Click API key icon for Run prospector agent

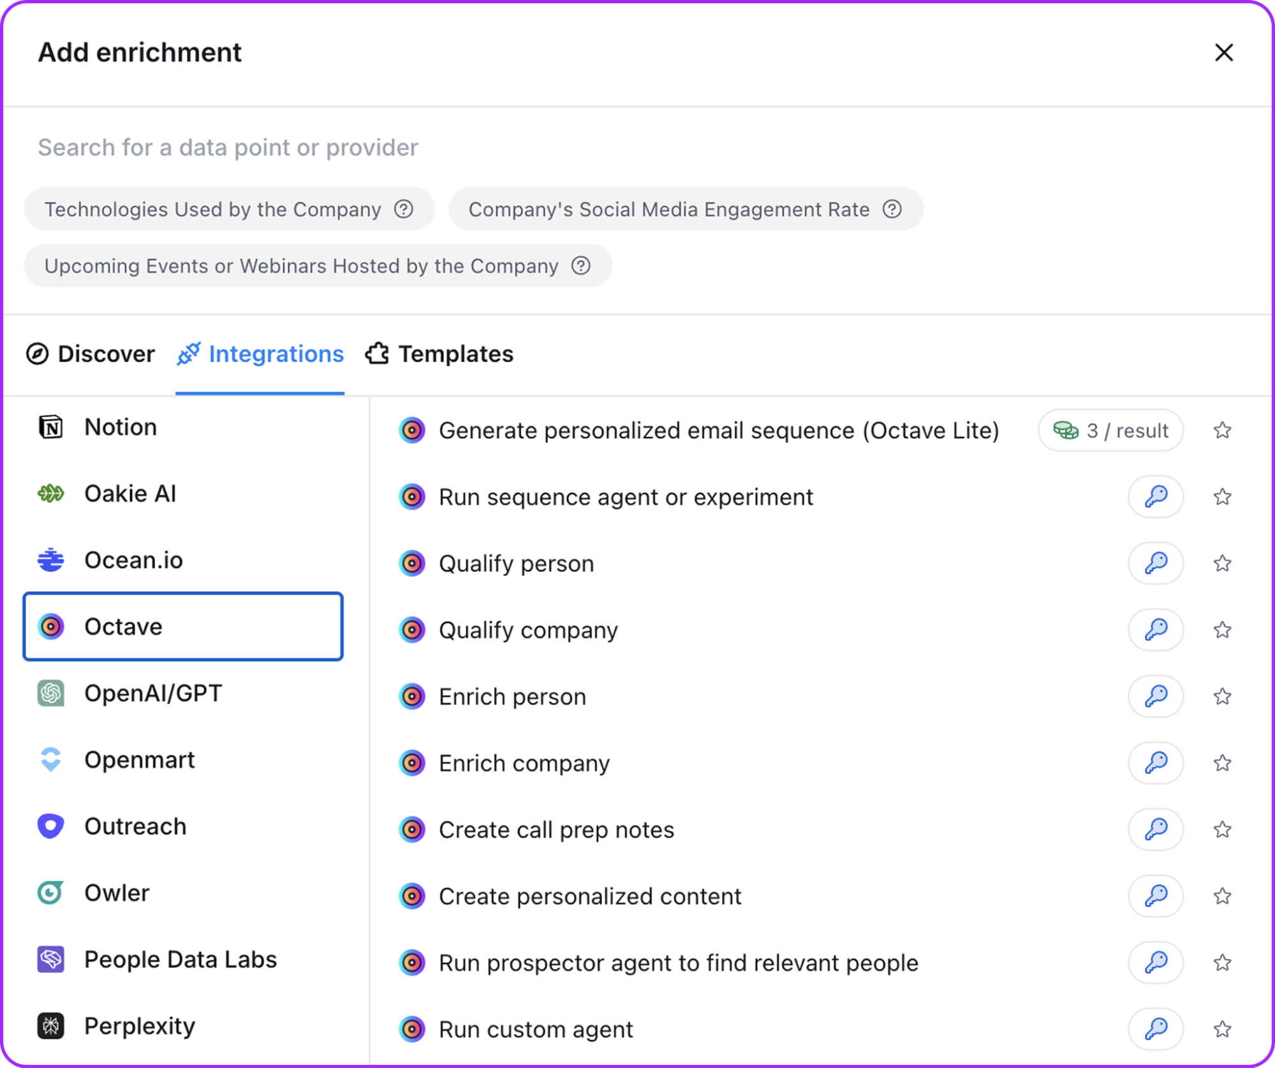(x=1156, y=963)
